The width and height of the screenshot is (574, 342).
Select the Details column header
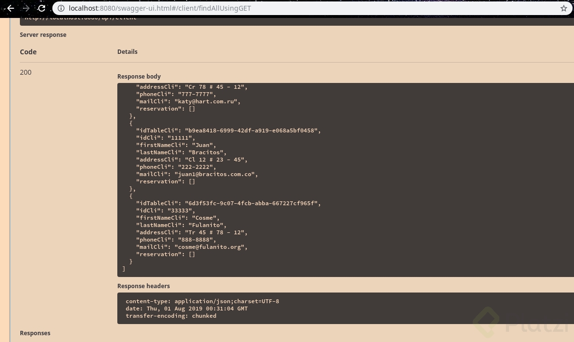click(128, 52)
